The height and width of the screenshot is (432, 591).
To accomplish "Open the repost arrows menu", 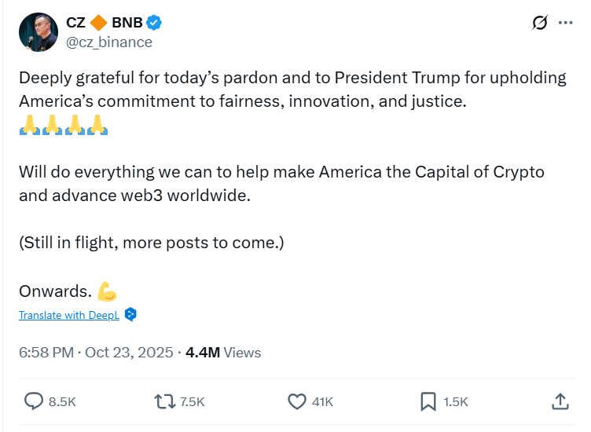I will coord(164,401).
